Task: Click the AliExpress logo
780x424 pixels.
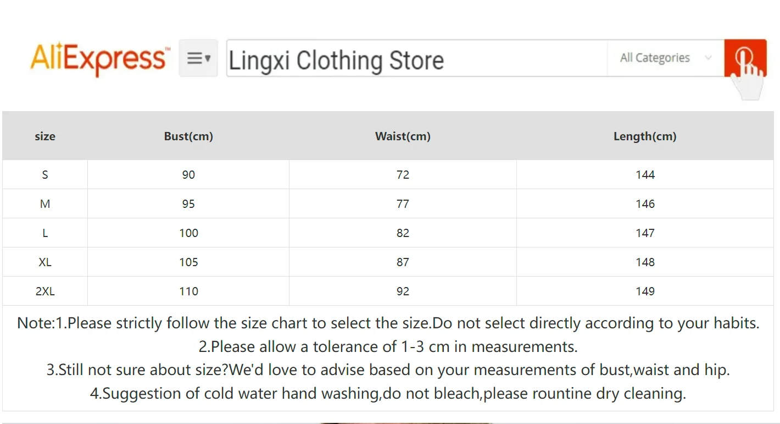Action: (x=99, y=58)
